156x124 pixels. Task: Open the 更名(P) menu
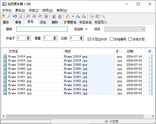pyautogui.click(x=20, y=10)
